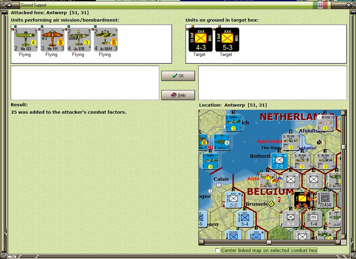
Task: Open the Help button
Action: 178,95
